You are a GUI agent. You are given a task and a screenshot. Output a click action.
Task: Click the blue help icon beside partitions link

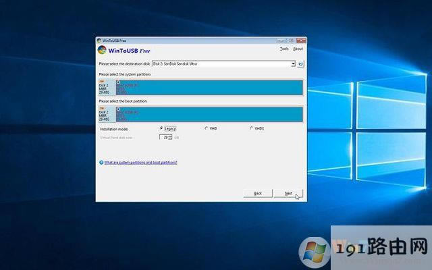101,163
